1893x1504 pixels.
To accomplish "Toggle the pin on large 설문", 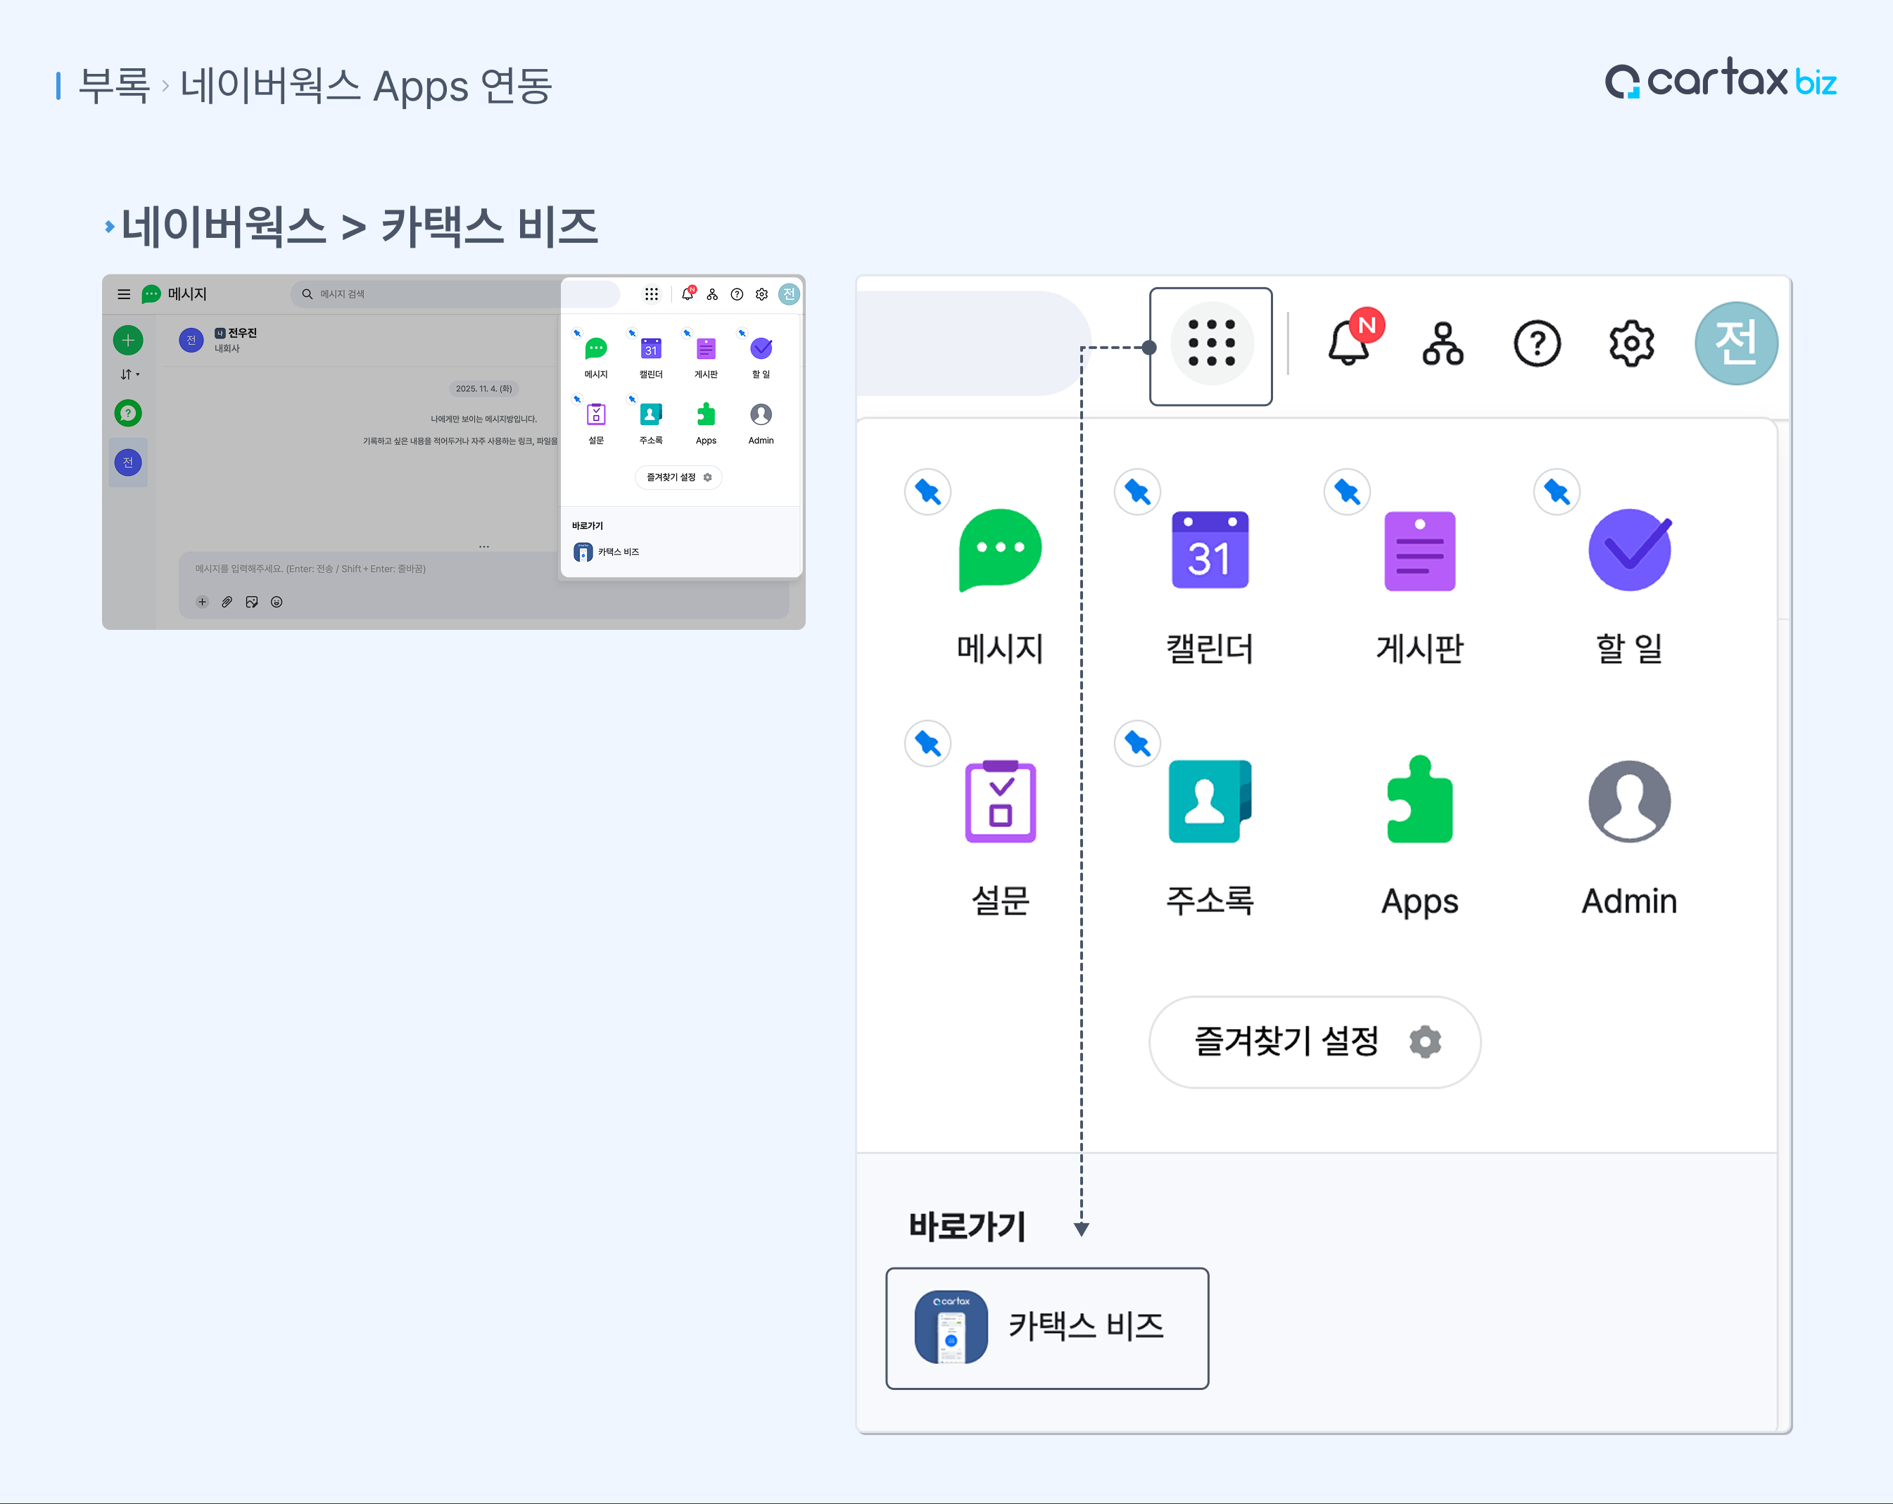I will [x=927, y=744].
